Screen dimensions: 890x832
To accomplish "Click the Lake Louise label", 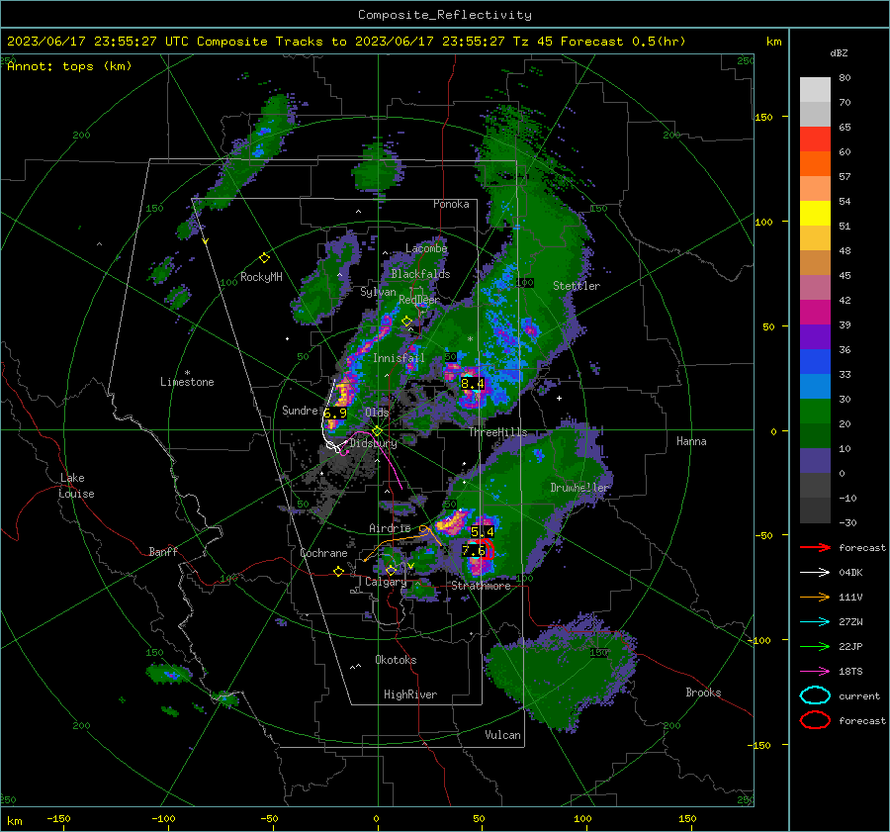I will [x=76, y=486].
